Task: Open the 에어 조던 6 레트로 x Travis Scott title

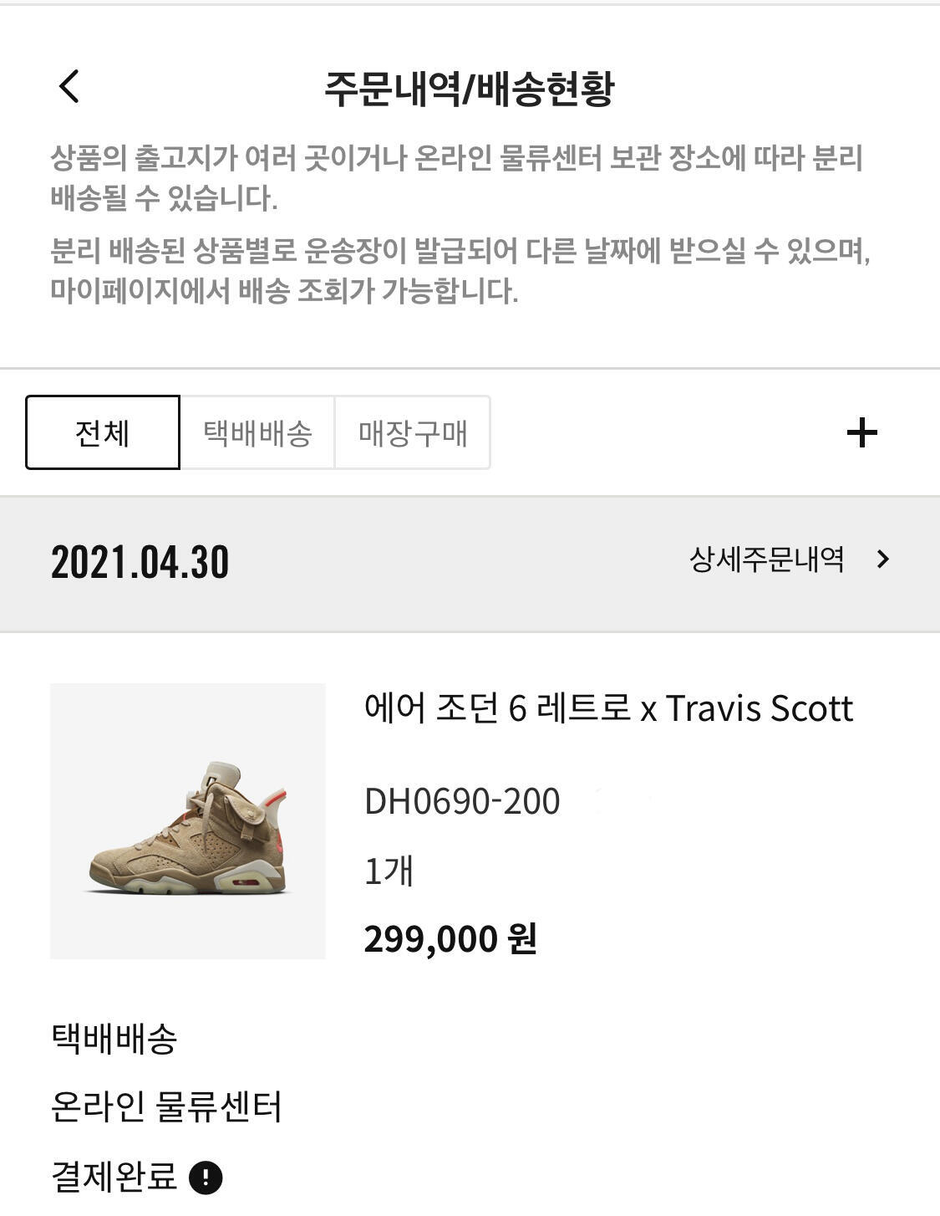Action: (608, 708)
